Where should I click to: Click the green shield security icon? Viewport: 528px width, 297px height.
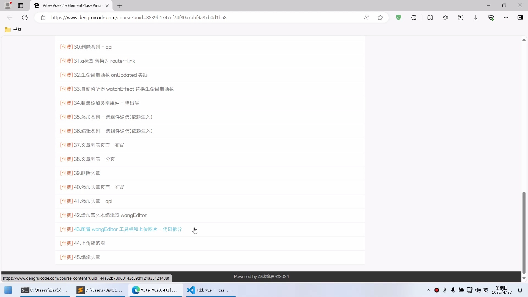pyautogui.click(x=398, y=18)
